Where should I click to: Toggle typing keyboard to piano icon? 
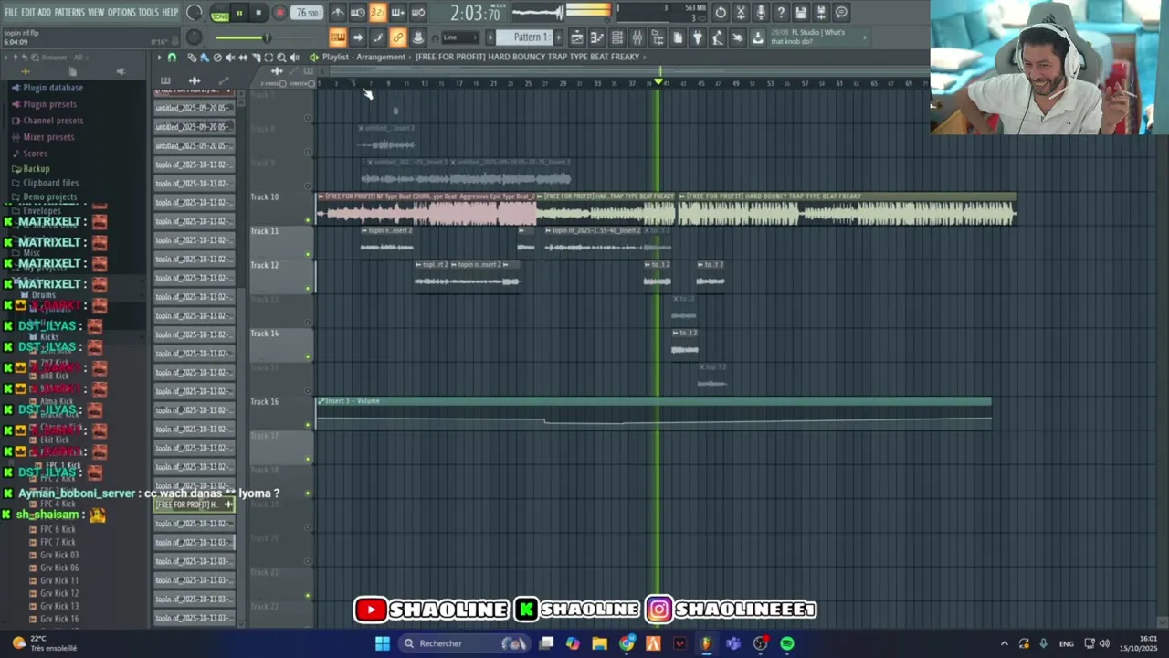pos(338,37)
